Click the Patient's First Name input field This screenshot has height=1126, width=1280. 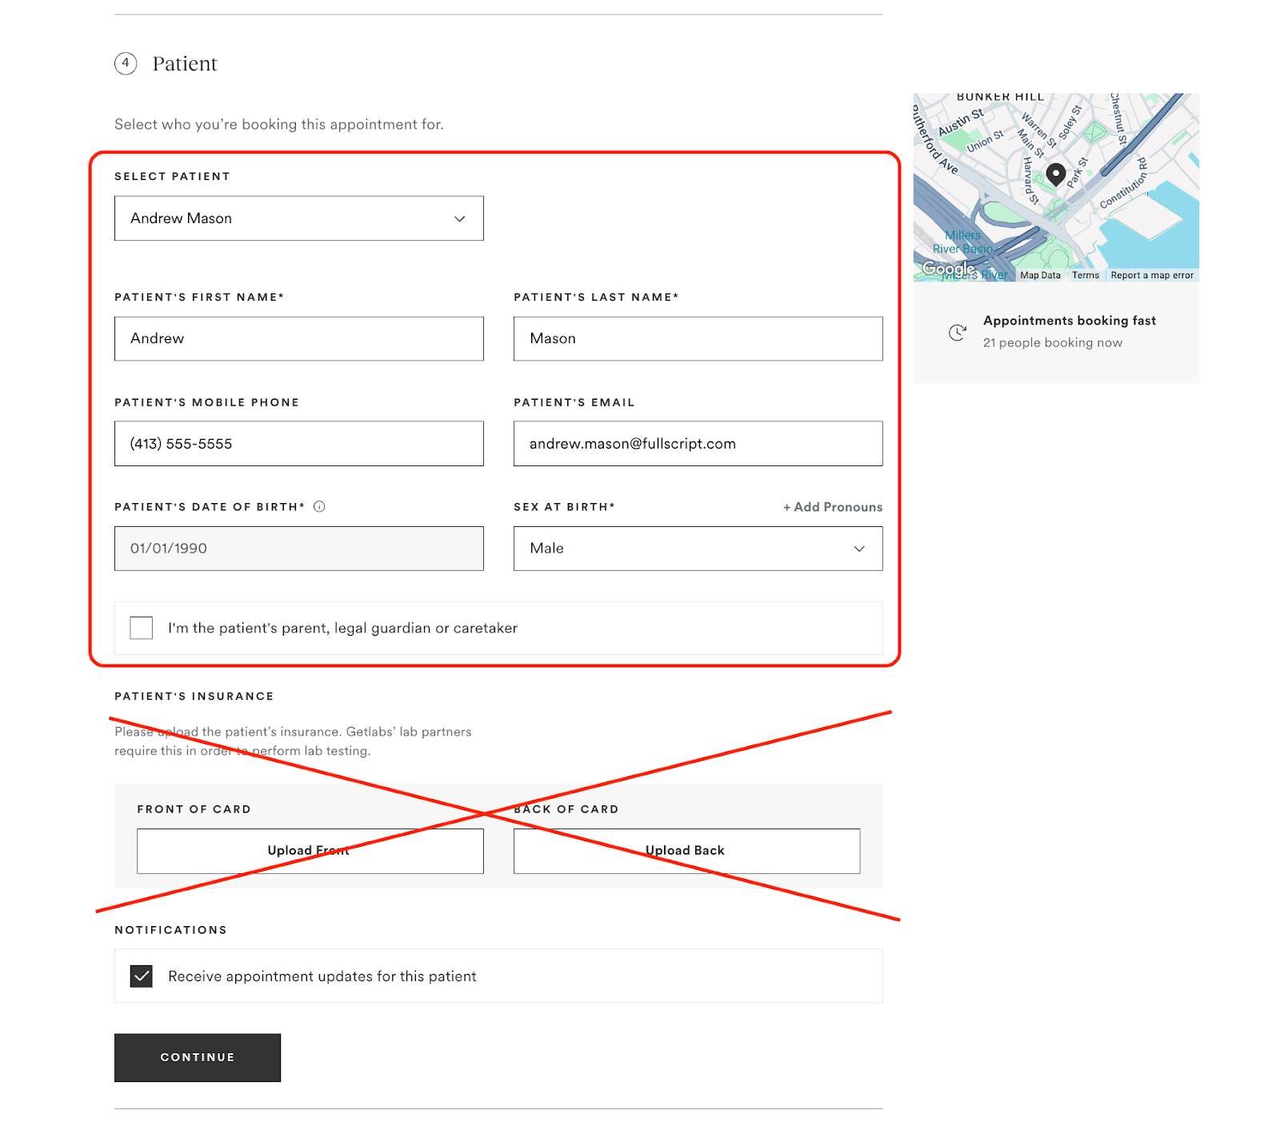coord(298,338)
